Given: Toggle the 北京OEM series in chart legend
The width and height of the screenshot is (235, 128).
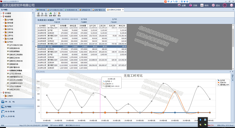Looking at the screenshot, I should (222, 83).
